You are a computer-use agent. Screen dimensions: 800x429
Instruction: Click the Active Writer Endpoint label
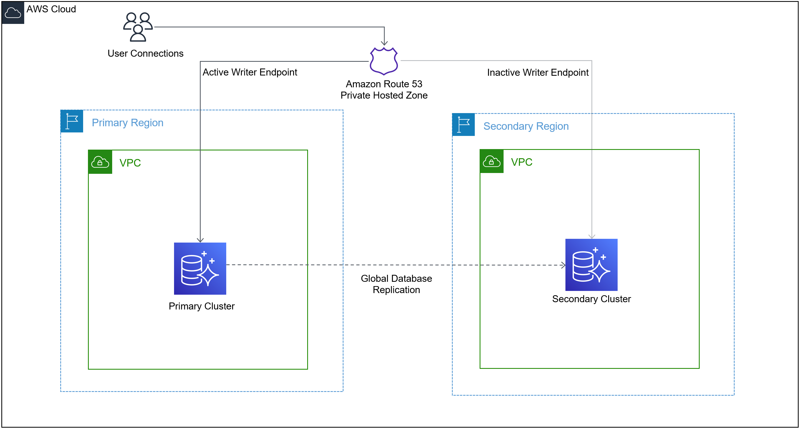(250, 72)
